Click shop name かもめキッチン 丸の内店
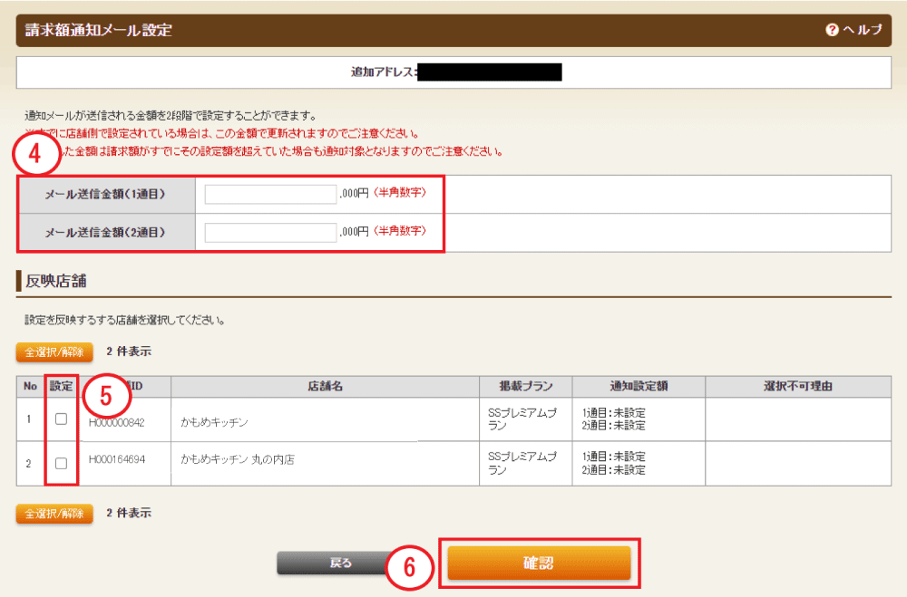Screen dimensions: 907x597 (237, 459)
